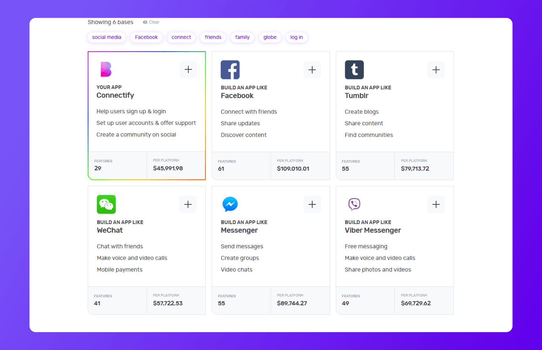542x350 pixels.
Task: Click the $109,010.01 Facebook price
Action: coord(293,169)
